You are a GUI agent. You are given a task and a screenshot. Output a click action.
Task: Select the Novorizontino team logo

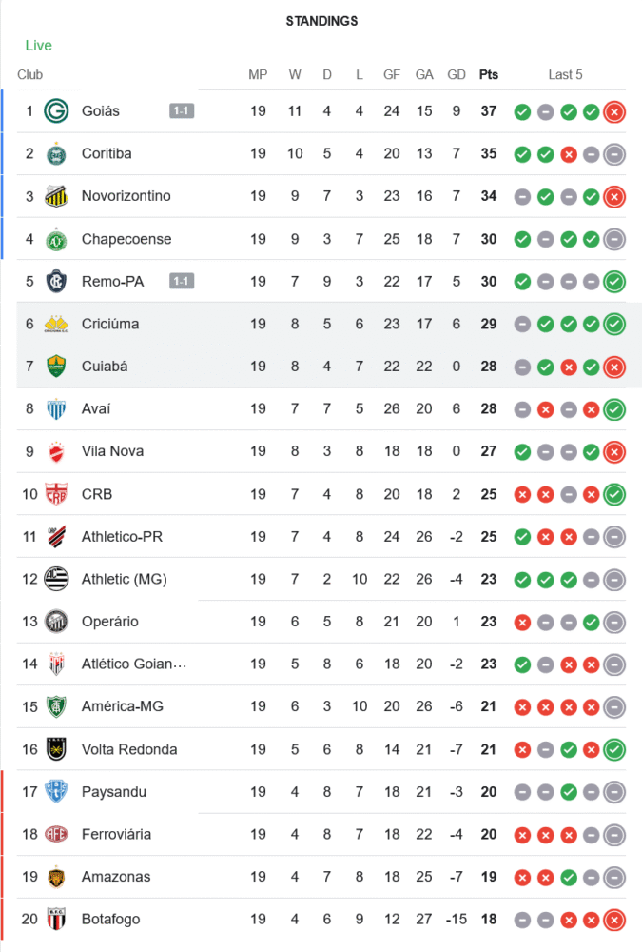[57, 196]
